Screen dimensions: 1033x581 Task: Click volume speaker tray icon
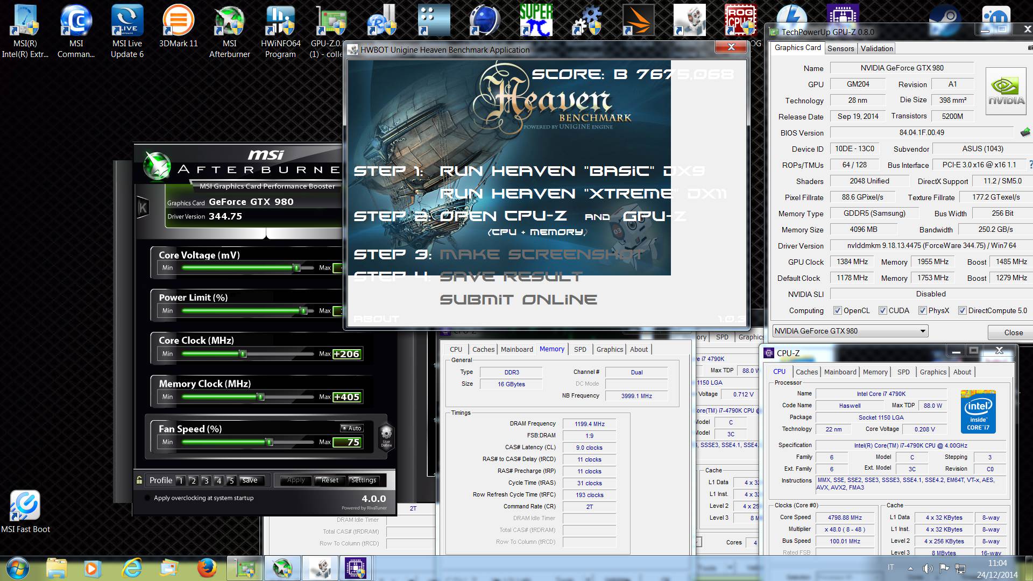point(928,568)
